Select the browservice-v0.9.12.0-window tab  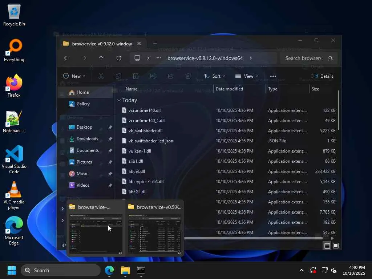[102, 44]
